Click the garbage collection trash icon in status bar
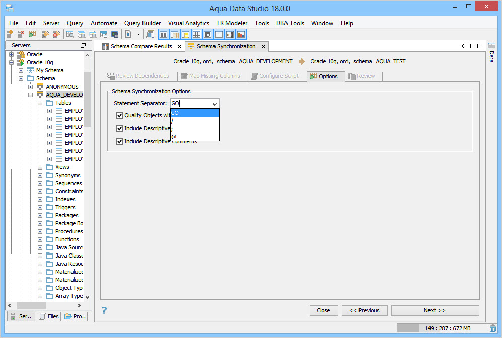The image size is (502, 338). [x=493, y=328]
